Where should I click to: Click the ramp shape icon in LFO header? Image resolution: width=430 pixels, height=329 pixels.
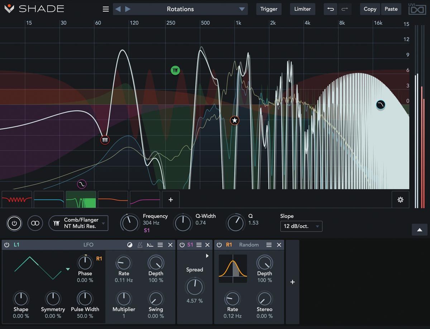(x=150, y=245)
